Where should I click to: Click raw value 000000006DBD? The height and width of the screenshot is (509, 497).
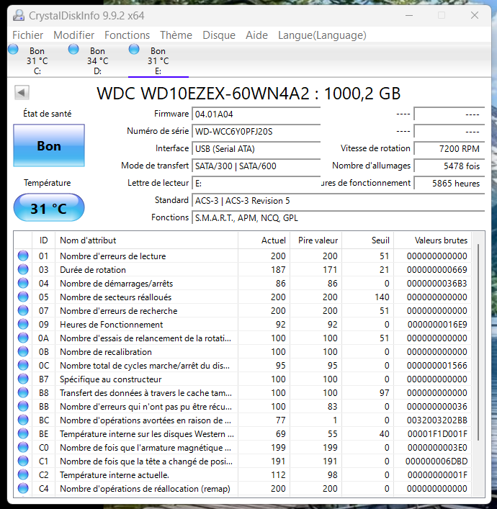436,461
